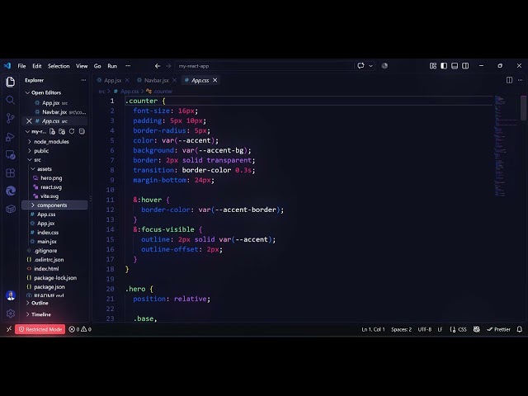Switch to the App.jsx editor tab
This screenshot has width=528, height=396.
(112, 81)
